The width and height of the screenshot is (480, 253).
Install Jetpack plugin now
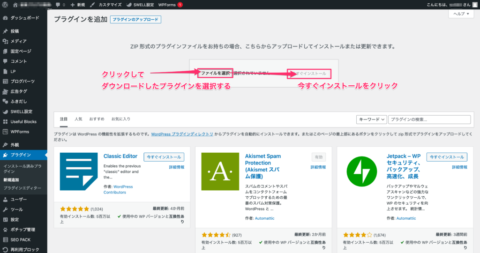click(447, 157)
